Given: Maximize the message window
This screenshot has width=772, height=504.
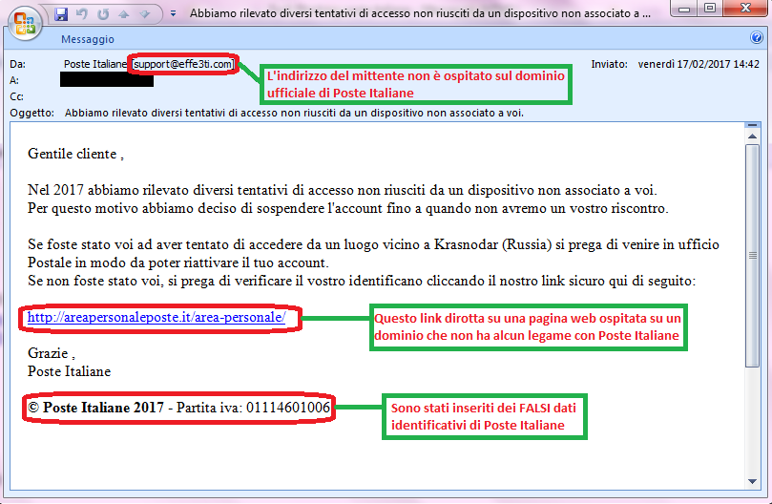Looking at the screenshot, I should click(x=709, y=9).
